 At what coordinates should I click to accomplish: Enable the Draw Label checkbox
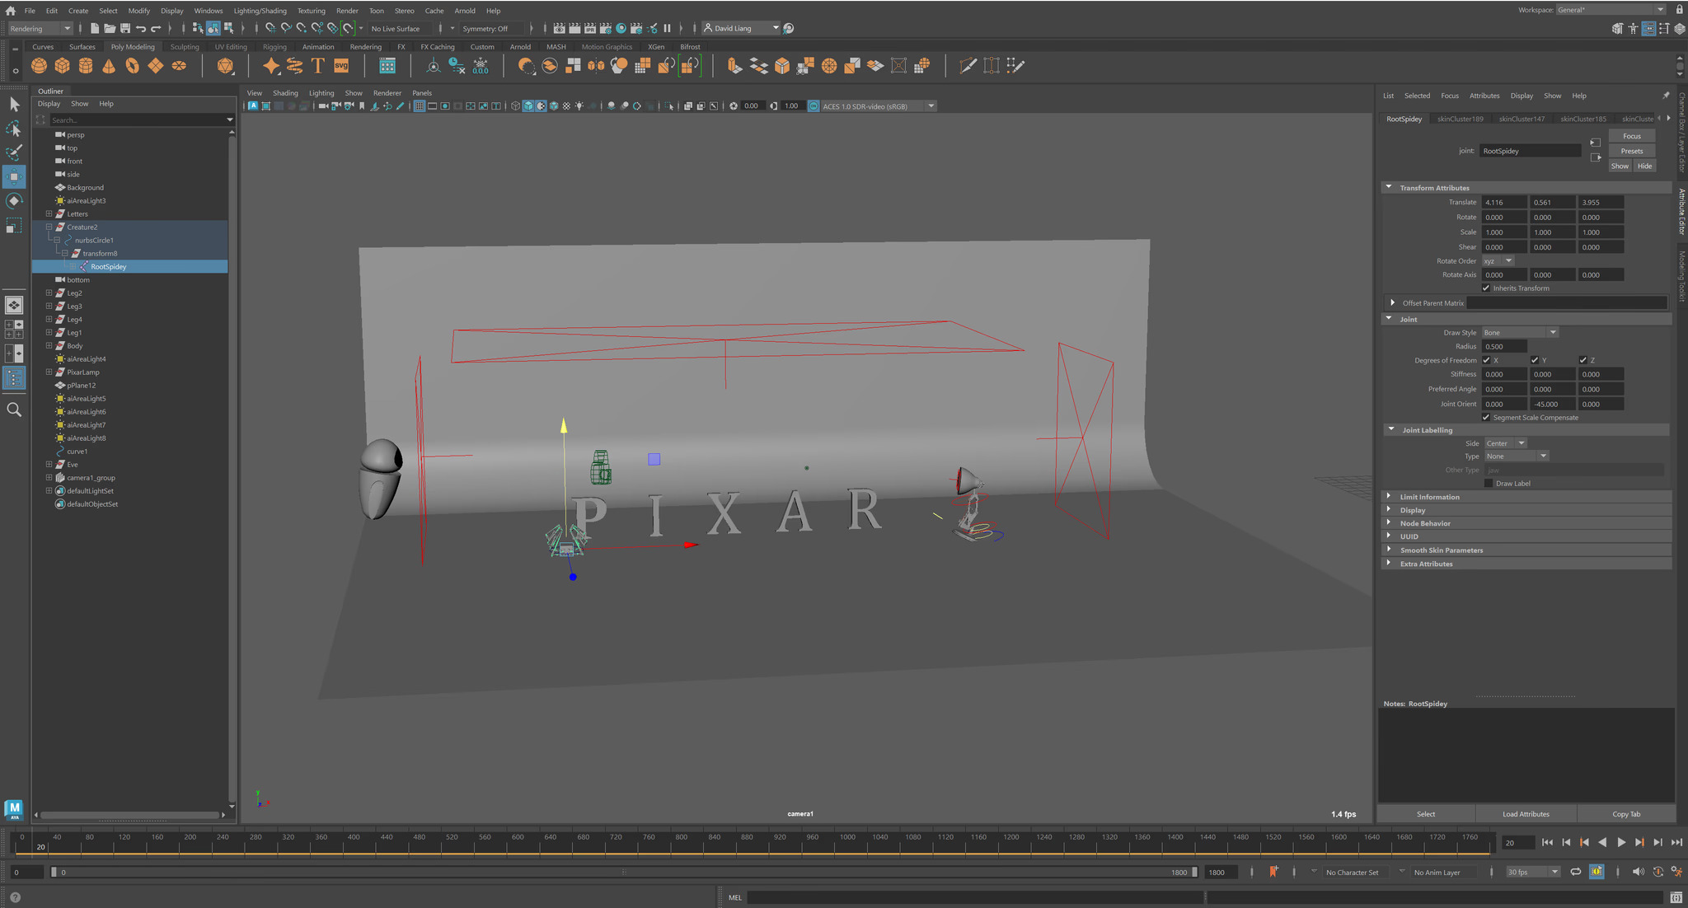click(x=1488, y=484)
